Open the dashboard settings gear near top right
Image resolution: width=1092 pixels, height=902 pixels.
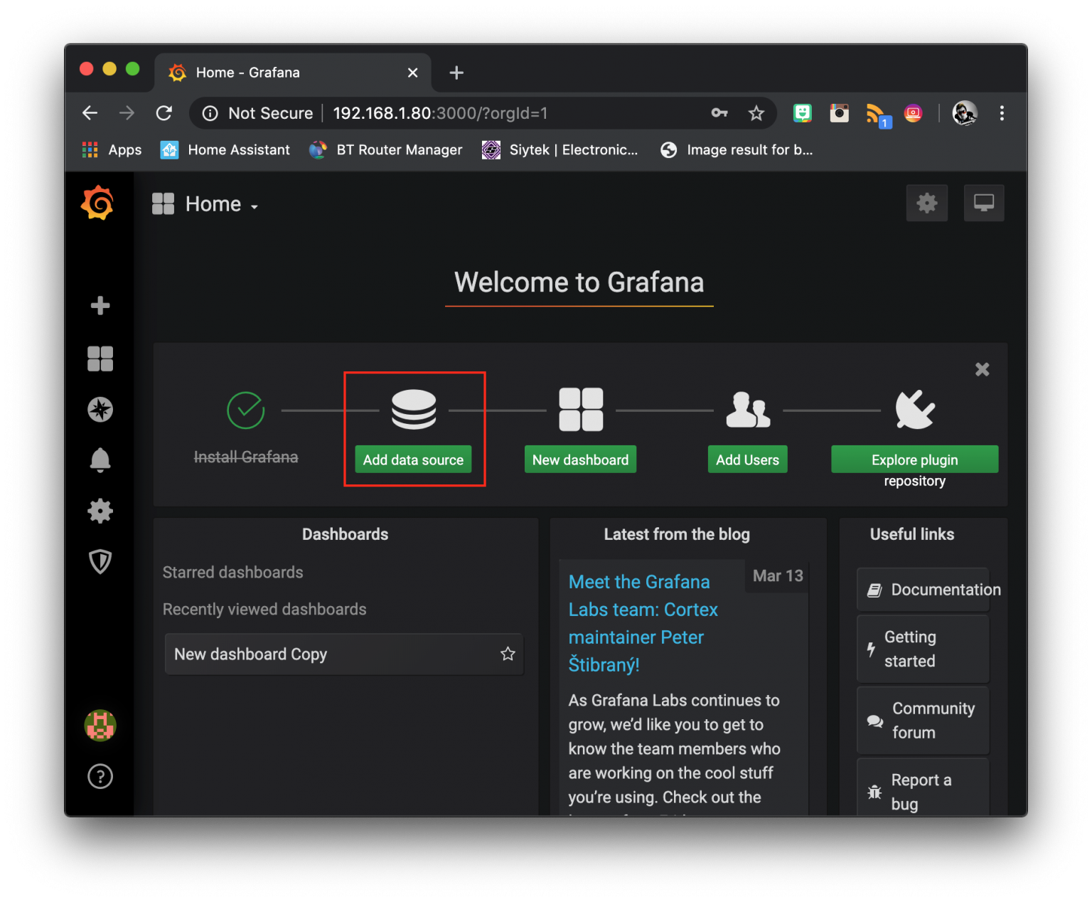click(927, 203)
